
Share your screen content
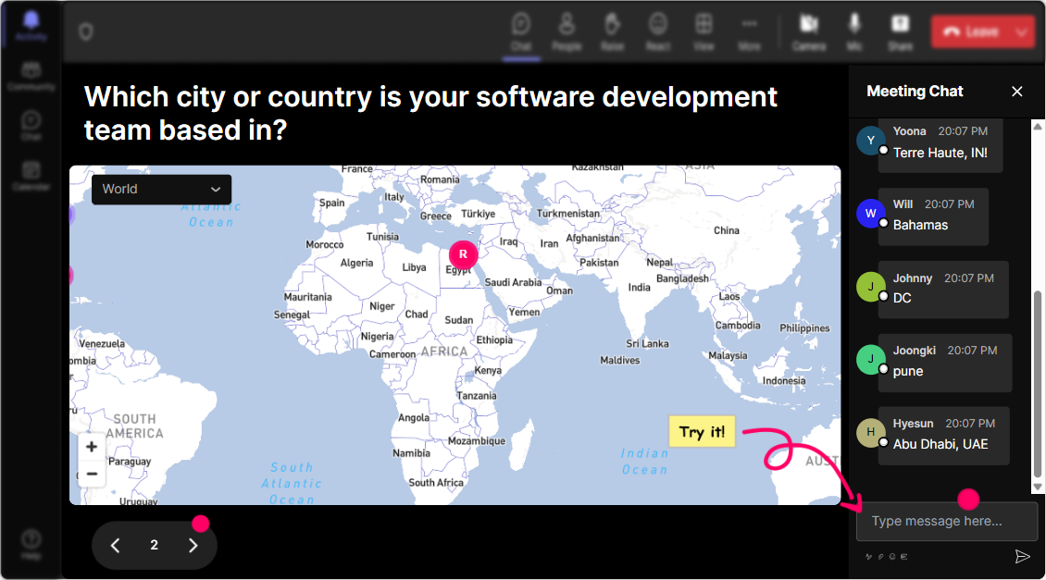pyautogui.click(x=900, y=32)
